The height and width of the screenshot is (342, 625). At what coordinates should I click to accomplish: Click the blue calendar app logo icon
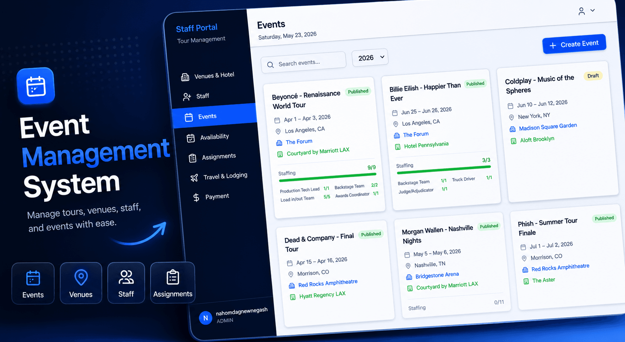tap(36, 86)
